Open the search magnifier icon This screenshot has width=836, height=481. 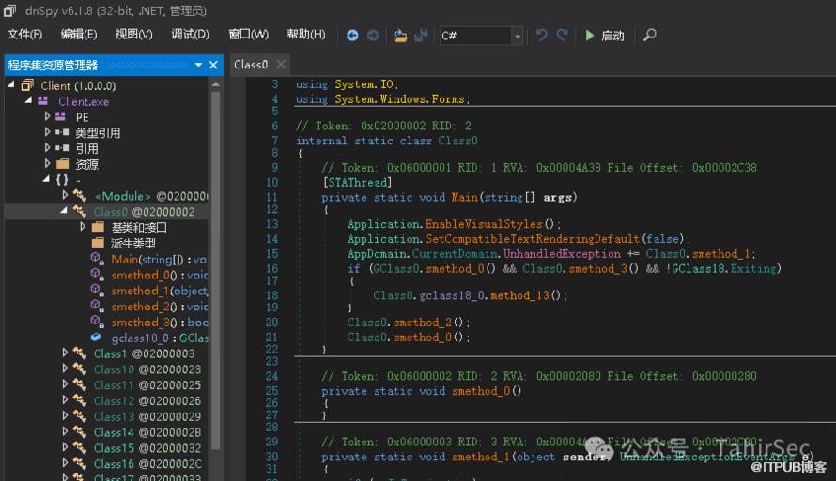pos(649,36)
